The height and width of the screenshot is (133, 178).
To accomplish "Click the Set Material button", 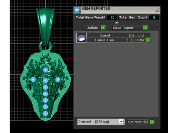I will click(138, 122).
